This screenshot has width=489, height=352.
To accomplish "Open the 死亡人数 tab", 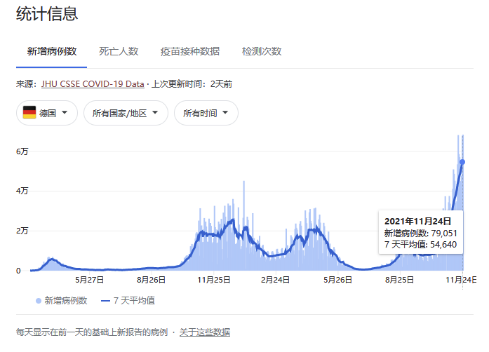I will (119, 51).
